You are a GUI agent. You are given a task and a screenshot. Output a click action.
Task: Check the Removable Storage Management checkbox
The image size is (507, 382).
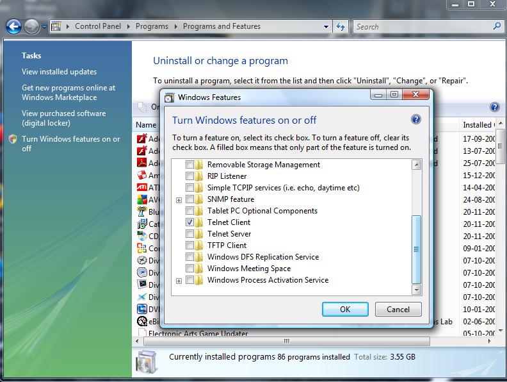point(189,165)
